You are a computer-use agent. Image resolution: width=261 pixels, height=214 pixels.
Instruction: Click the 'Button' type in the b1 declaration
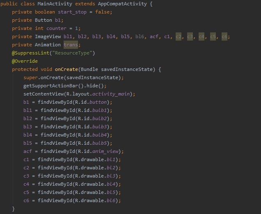[43, 20]
